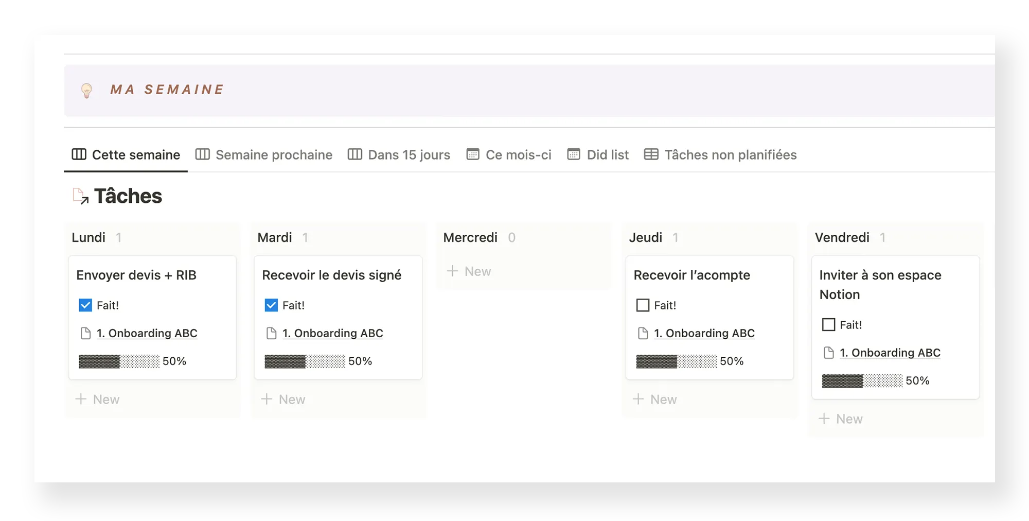Check Fait! on Recevoir l'acompte card

pos(643,305)
